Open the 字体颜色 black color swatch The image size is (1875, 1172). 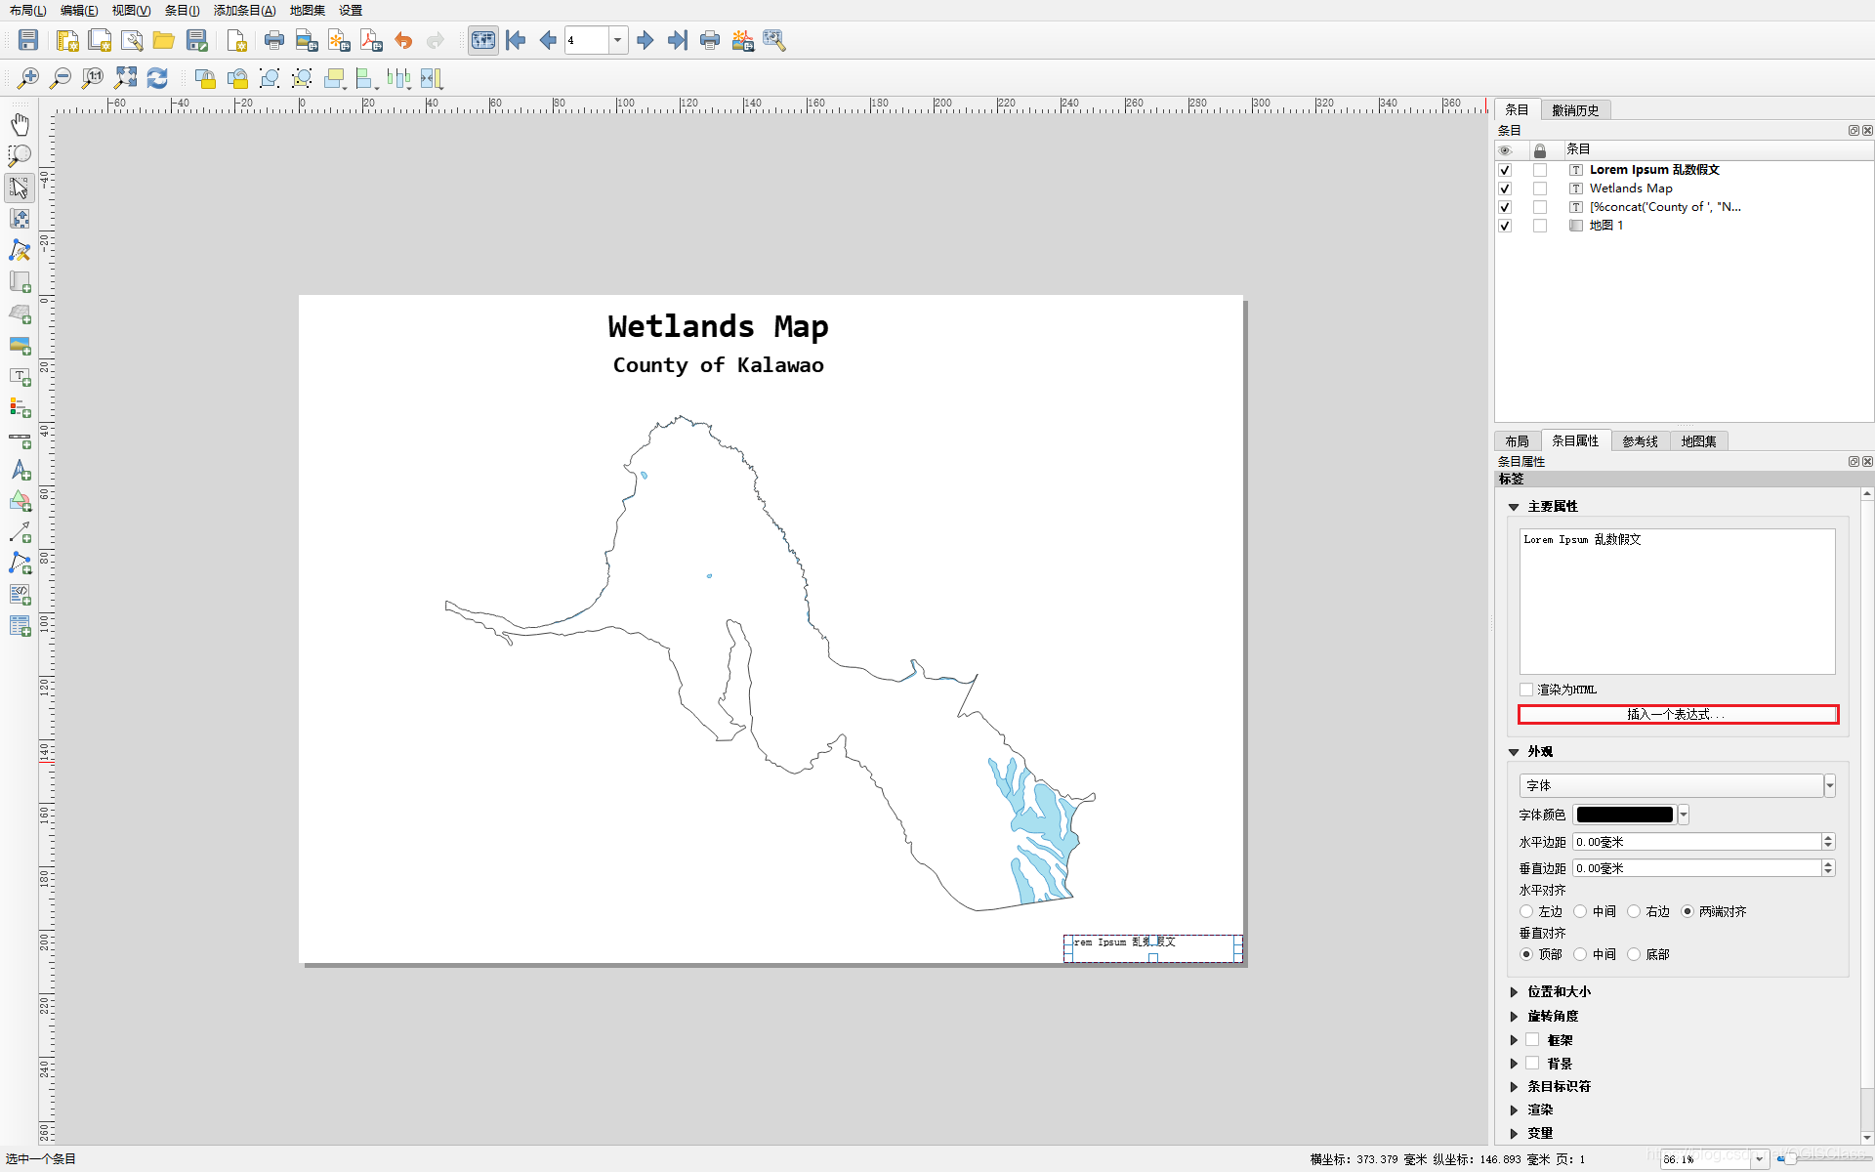point(1624,815)
